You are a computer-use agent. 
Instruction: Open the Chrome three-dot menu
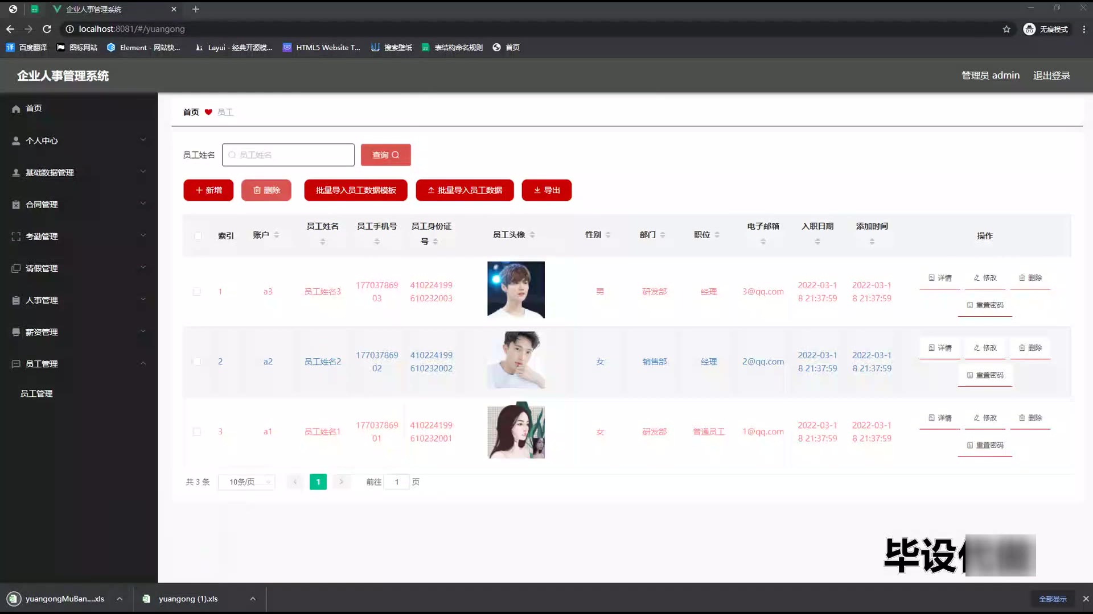[x=1084, y=29]
